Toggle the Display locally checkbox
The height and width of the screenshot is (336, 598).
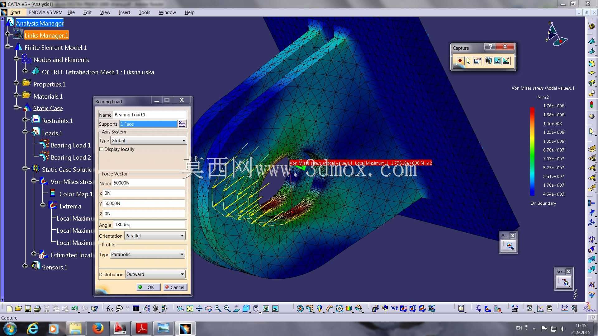point(101,149)
